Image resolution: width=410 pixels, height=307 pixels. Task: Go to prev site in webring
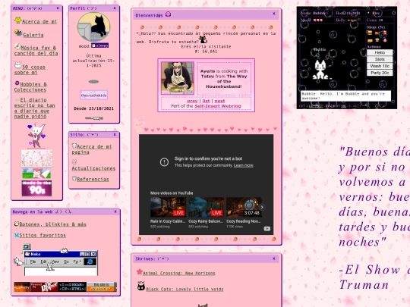192,101
